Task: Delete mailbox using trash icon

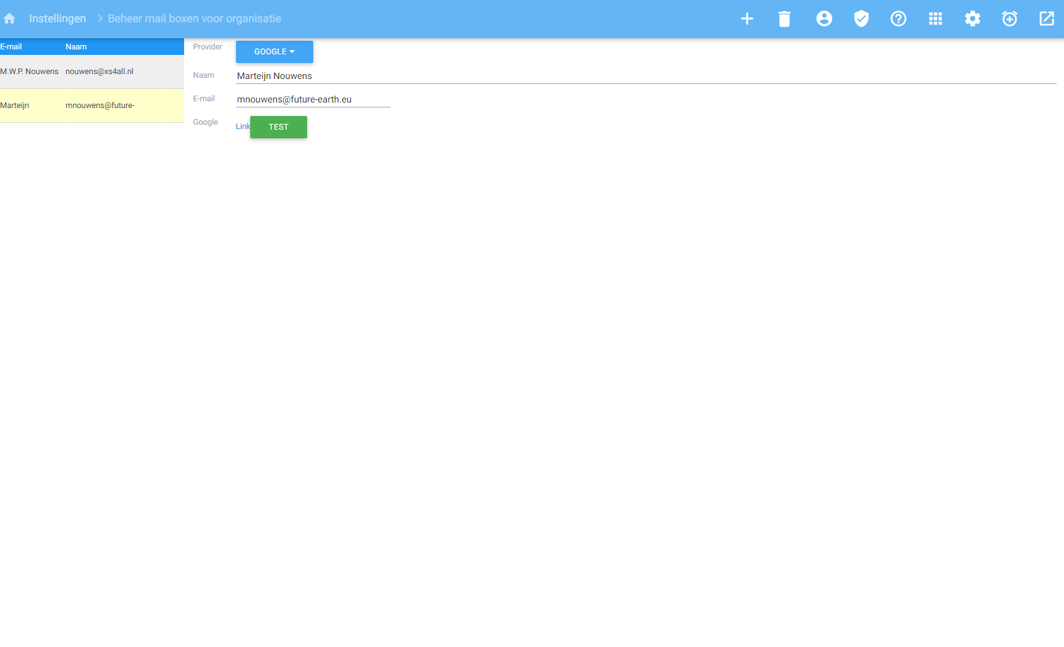Action: tap(784, 19)
